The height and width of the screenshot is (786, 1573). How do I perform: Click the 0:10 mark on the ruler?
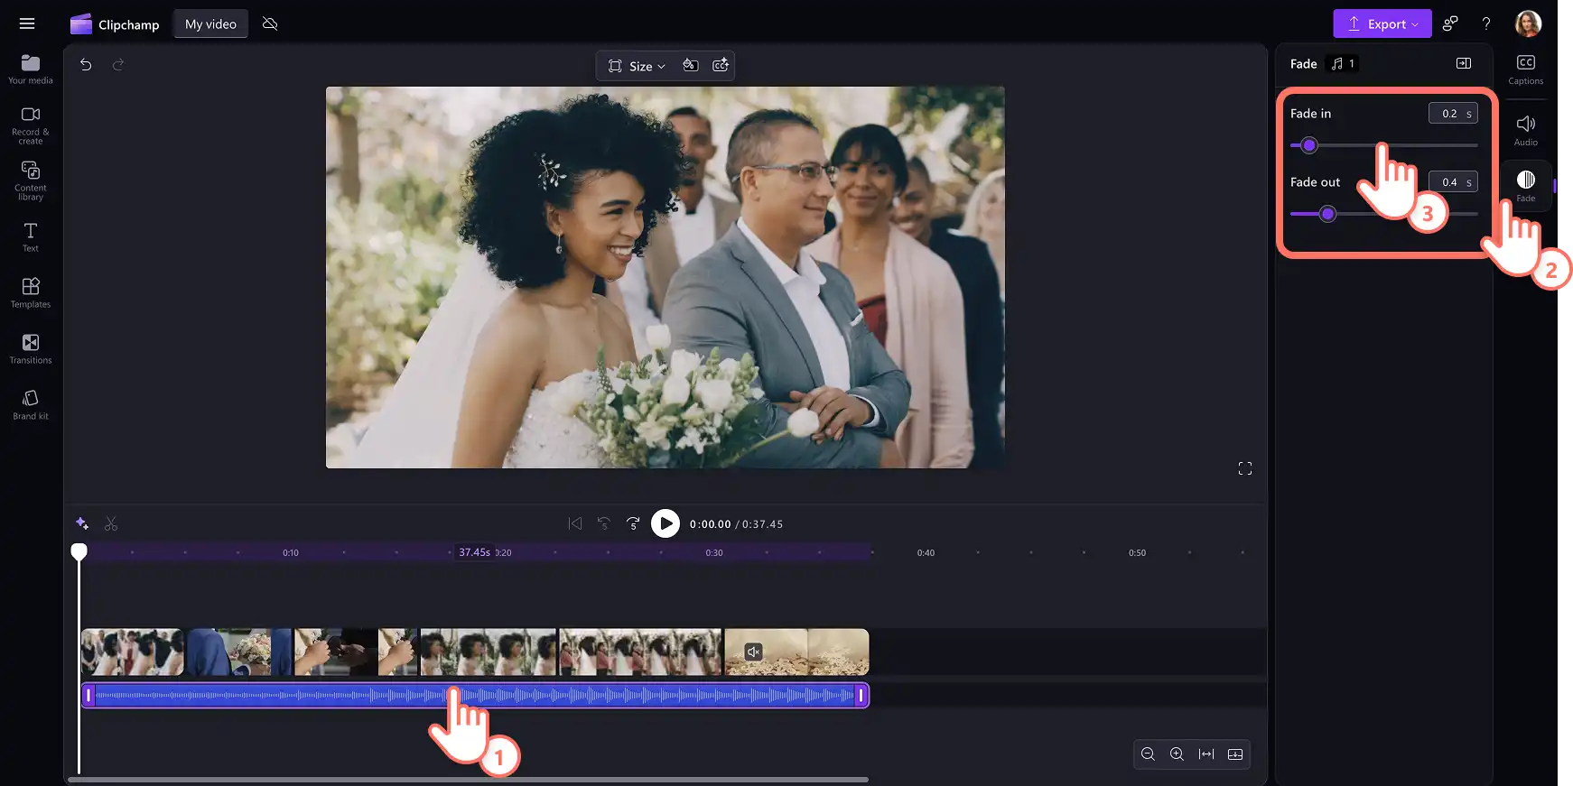click(x=291, y=552)
